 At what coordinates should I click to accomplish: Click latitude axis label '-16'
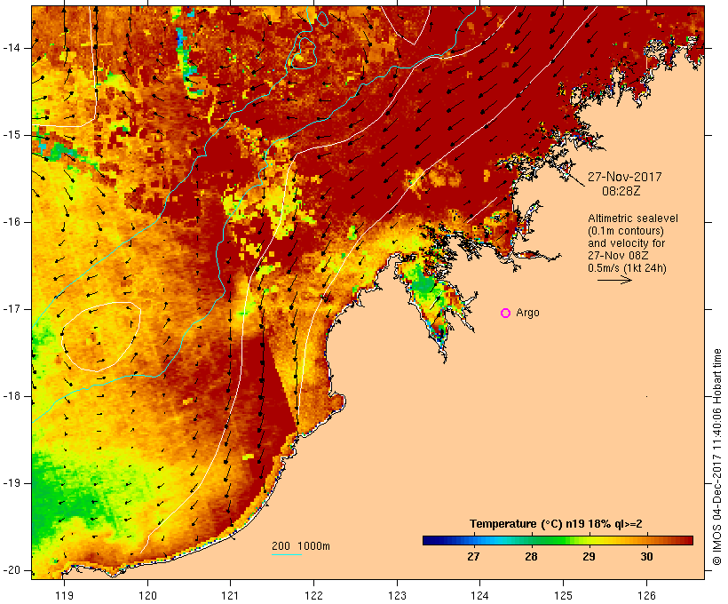12,222
